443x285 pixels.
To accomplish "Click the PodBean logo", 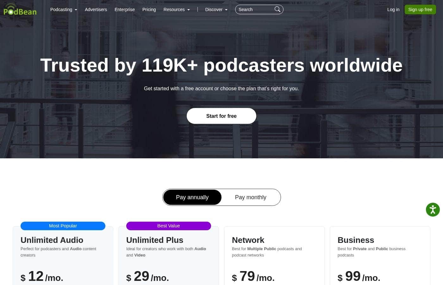I will (x=20, y=9).
